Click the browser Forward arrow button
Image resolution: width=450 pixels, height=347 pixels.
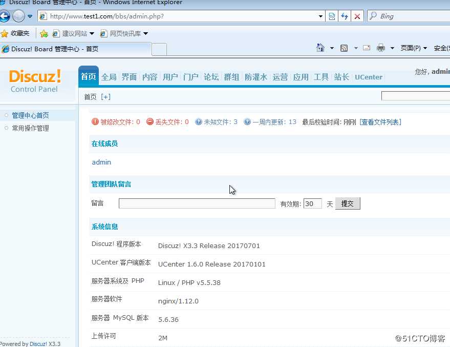tap(18, 16)
